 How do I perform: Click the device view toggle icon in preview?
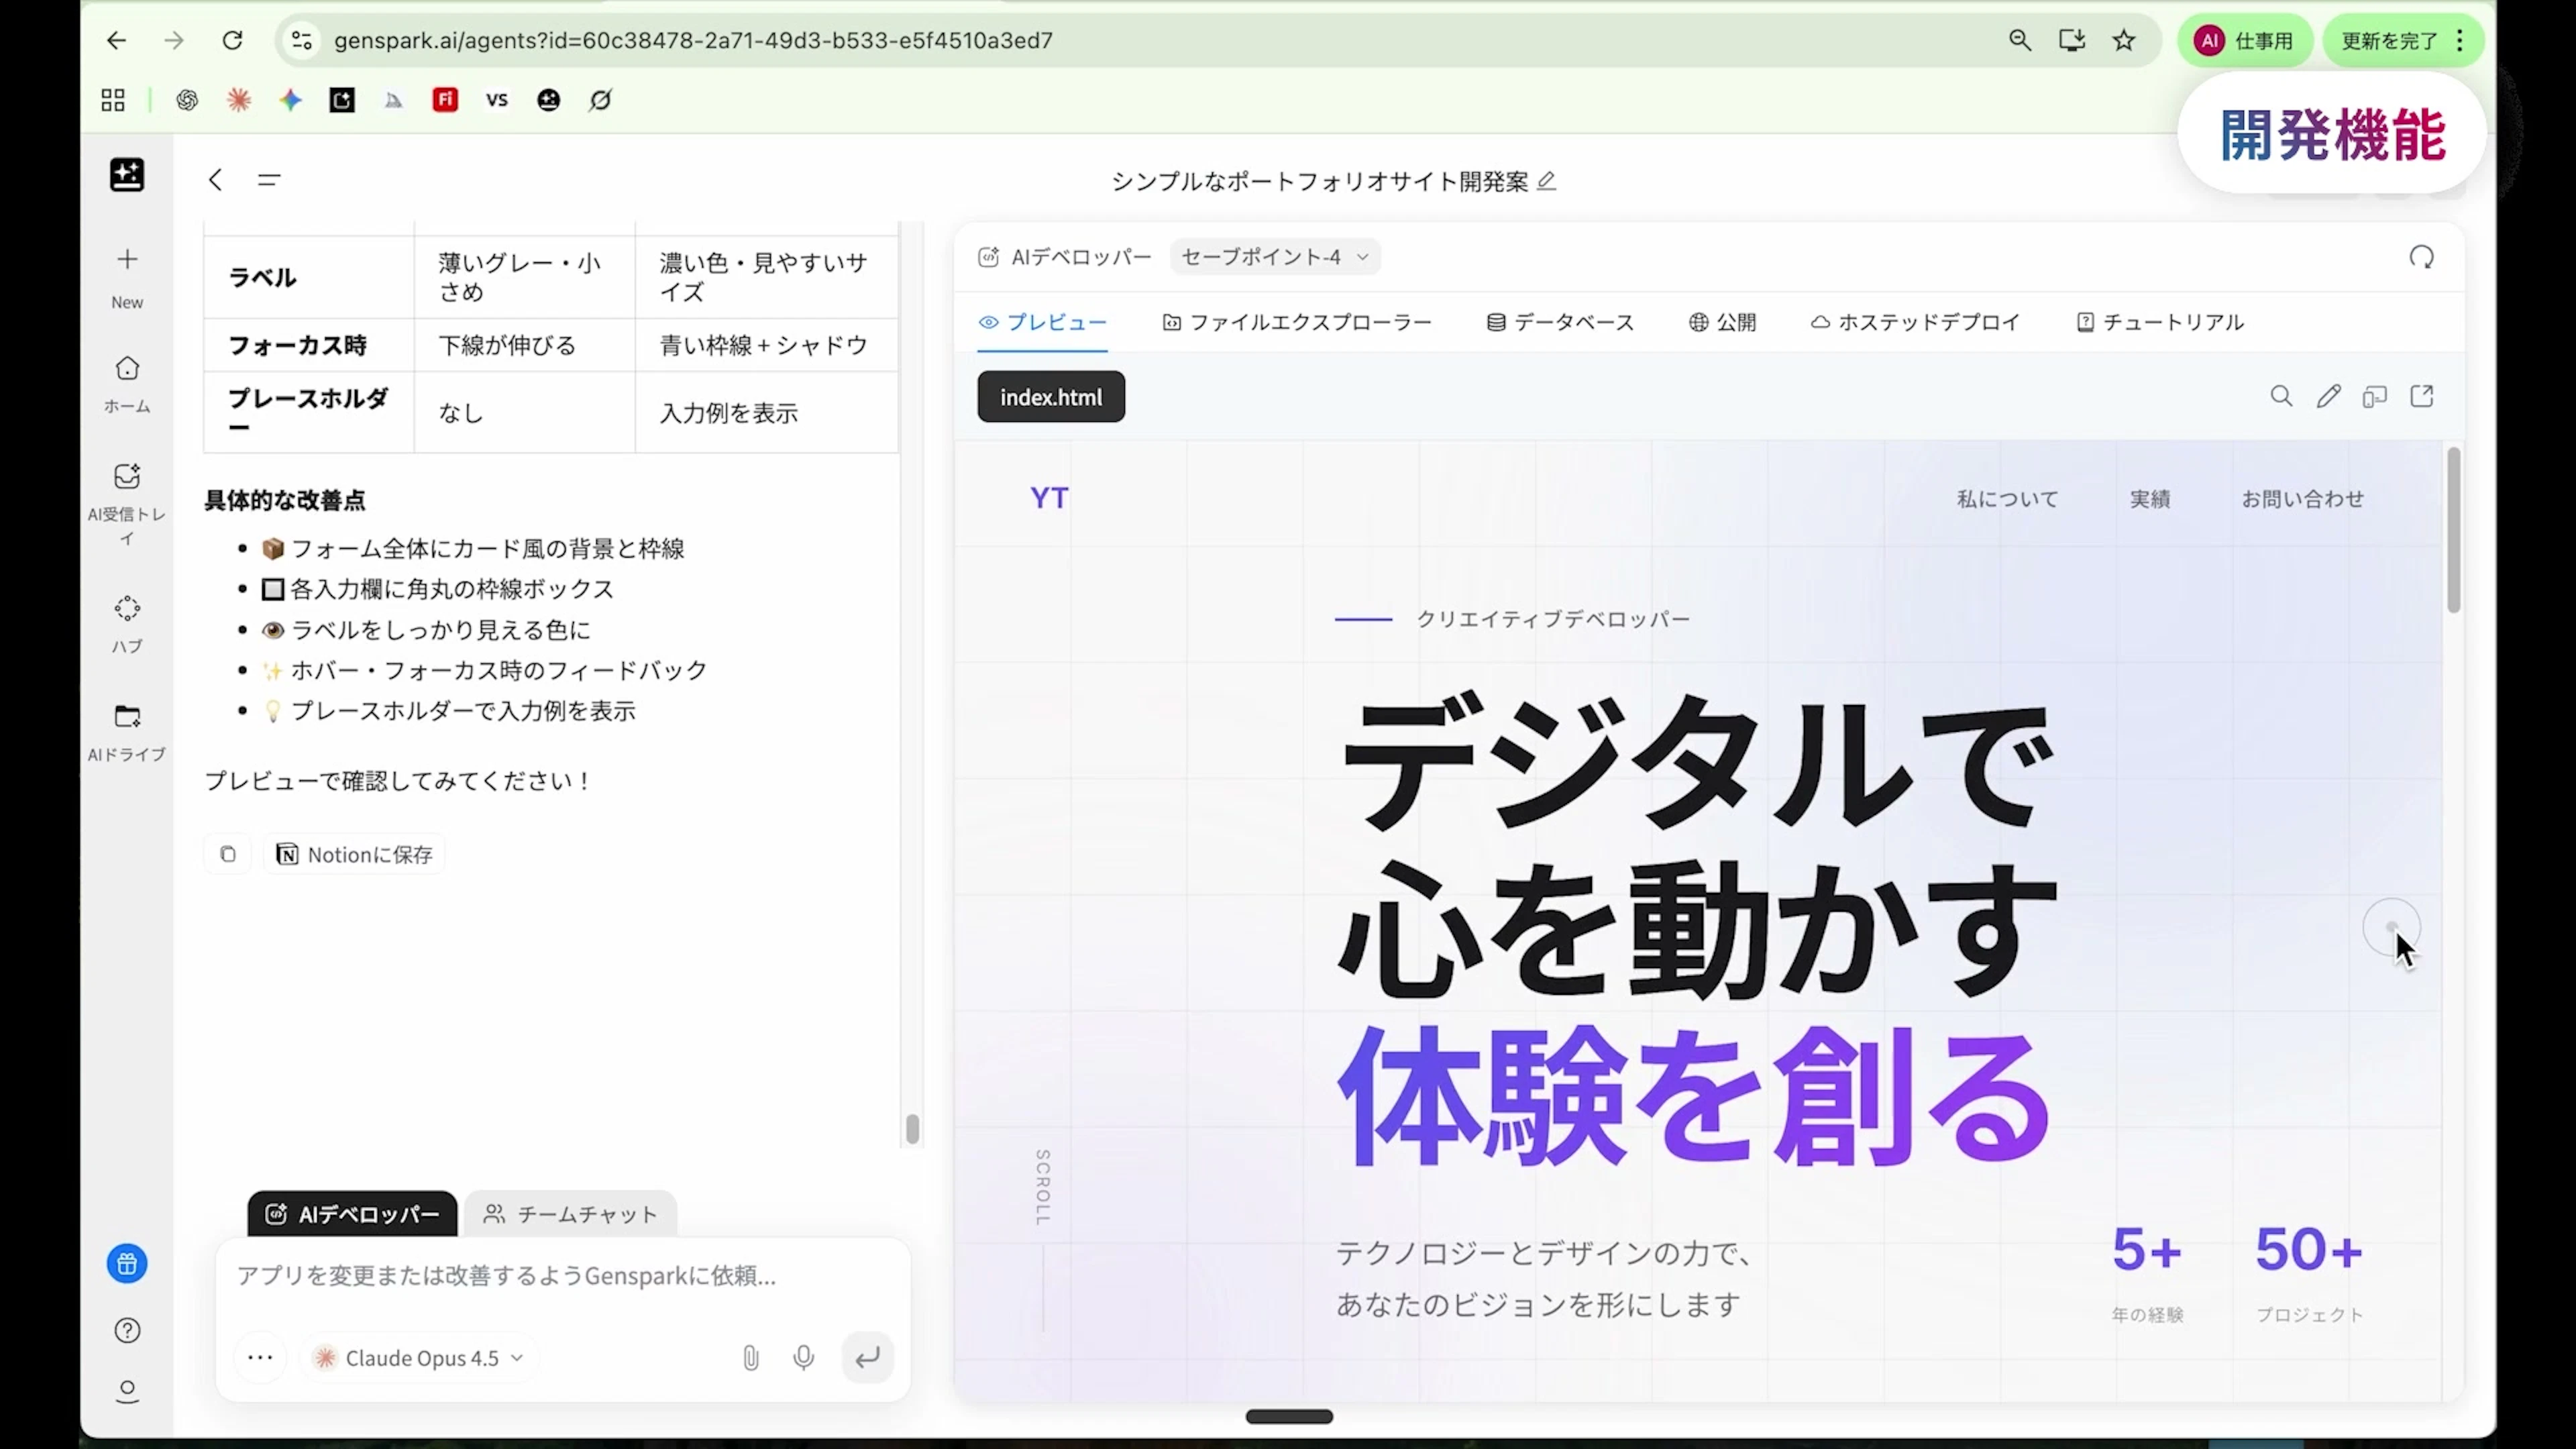[x=2375, y=397]
